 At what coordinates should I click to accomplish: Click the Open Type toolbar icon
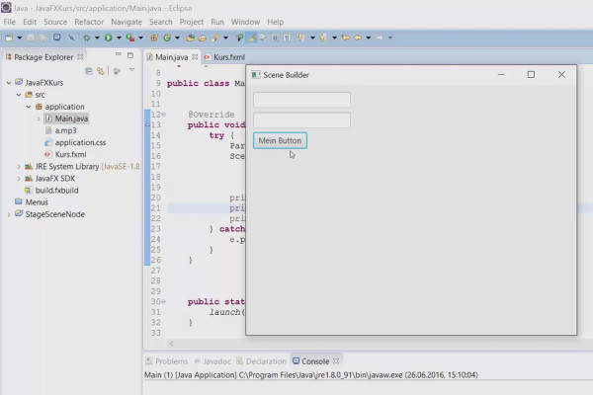(190, 38)
